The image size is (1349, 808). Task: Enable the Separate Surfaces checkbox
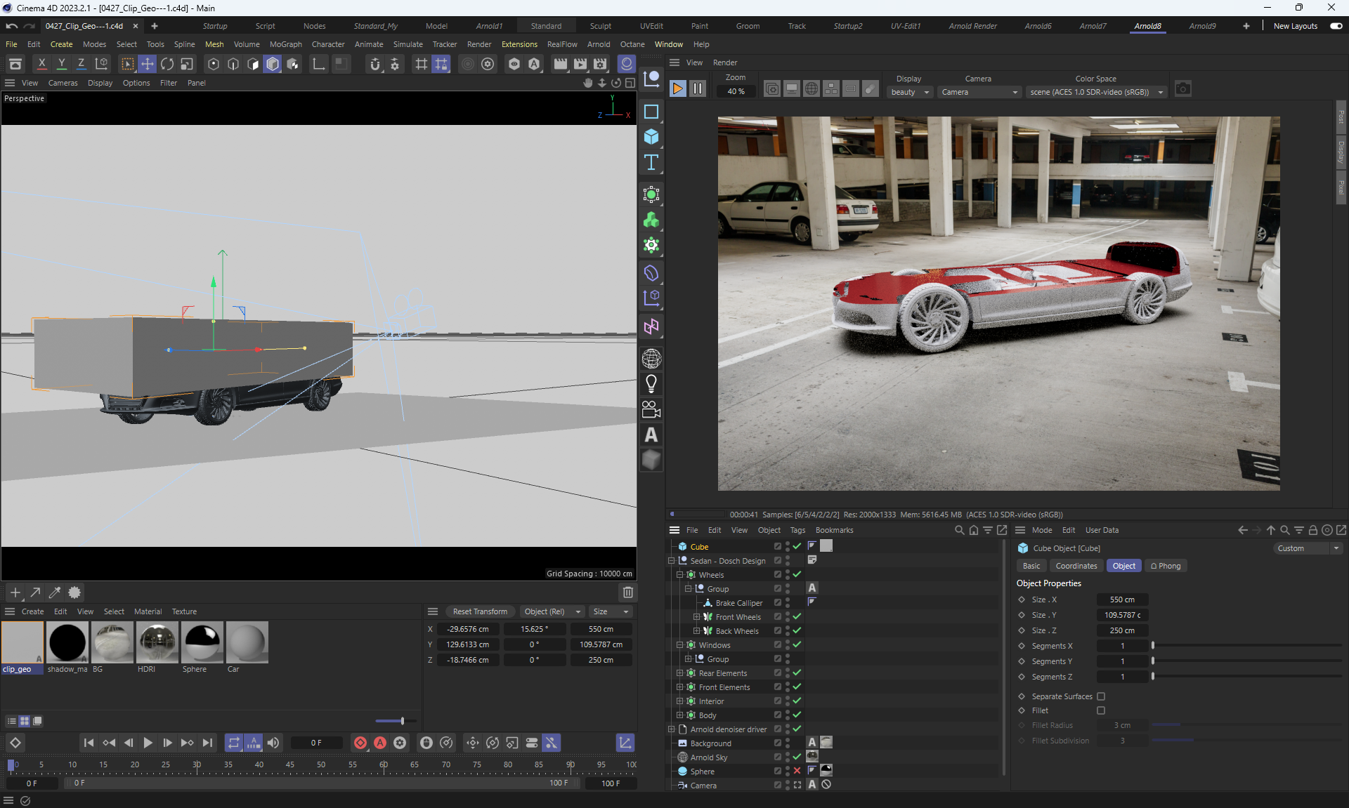(x=1101, y=696)
